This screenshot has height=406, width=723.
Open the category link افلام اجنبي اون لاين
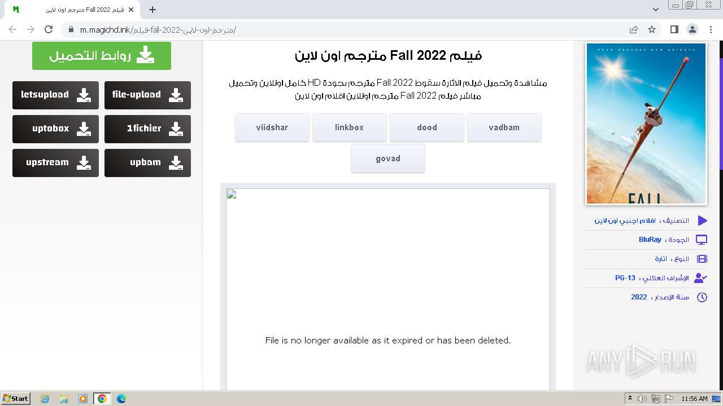(625, 220)
